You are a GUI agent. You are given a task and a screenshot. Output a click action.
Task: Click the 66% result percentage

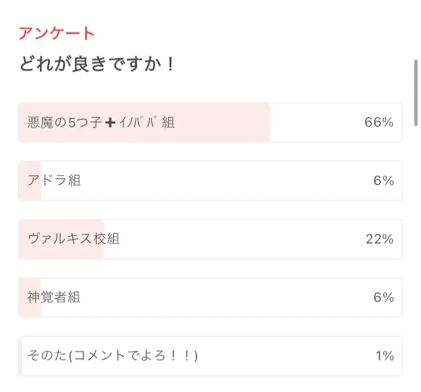pos(379,123)
